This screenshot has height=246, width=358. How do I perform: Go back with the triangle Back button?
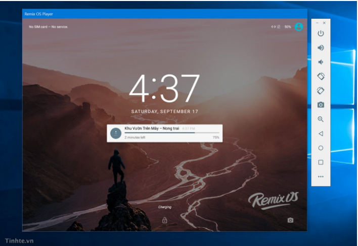point(321,134)
